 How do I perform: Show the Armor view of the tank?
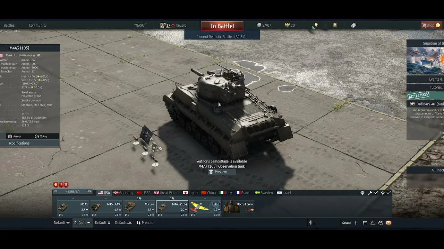coord(15,136)
